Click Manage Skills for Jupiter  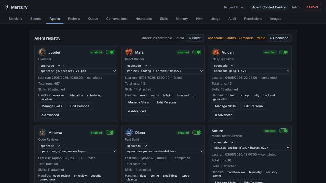tap(52, 106)
